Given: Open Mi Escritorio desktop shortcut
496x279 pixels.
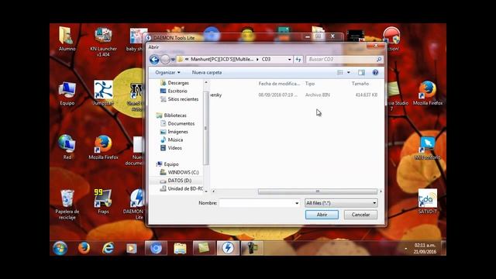Looking at the screenshot, I should pyautogui.click(x=428, y=148).
